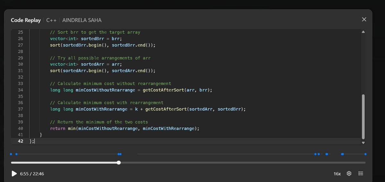
Task: Click the return min(...) statement line
Action: [125, 128]
